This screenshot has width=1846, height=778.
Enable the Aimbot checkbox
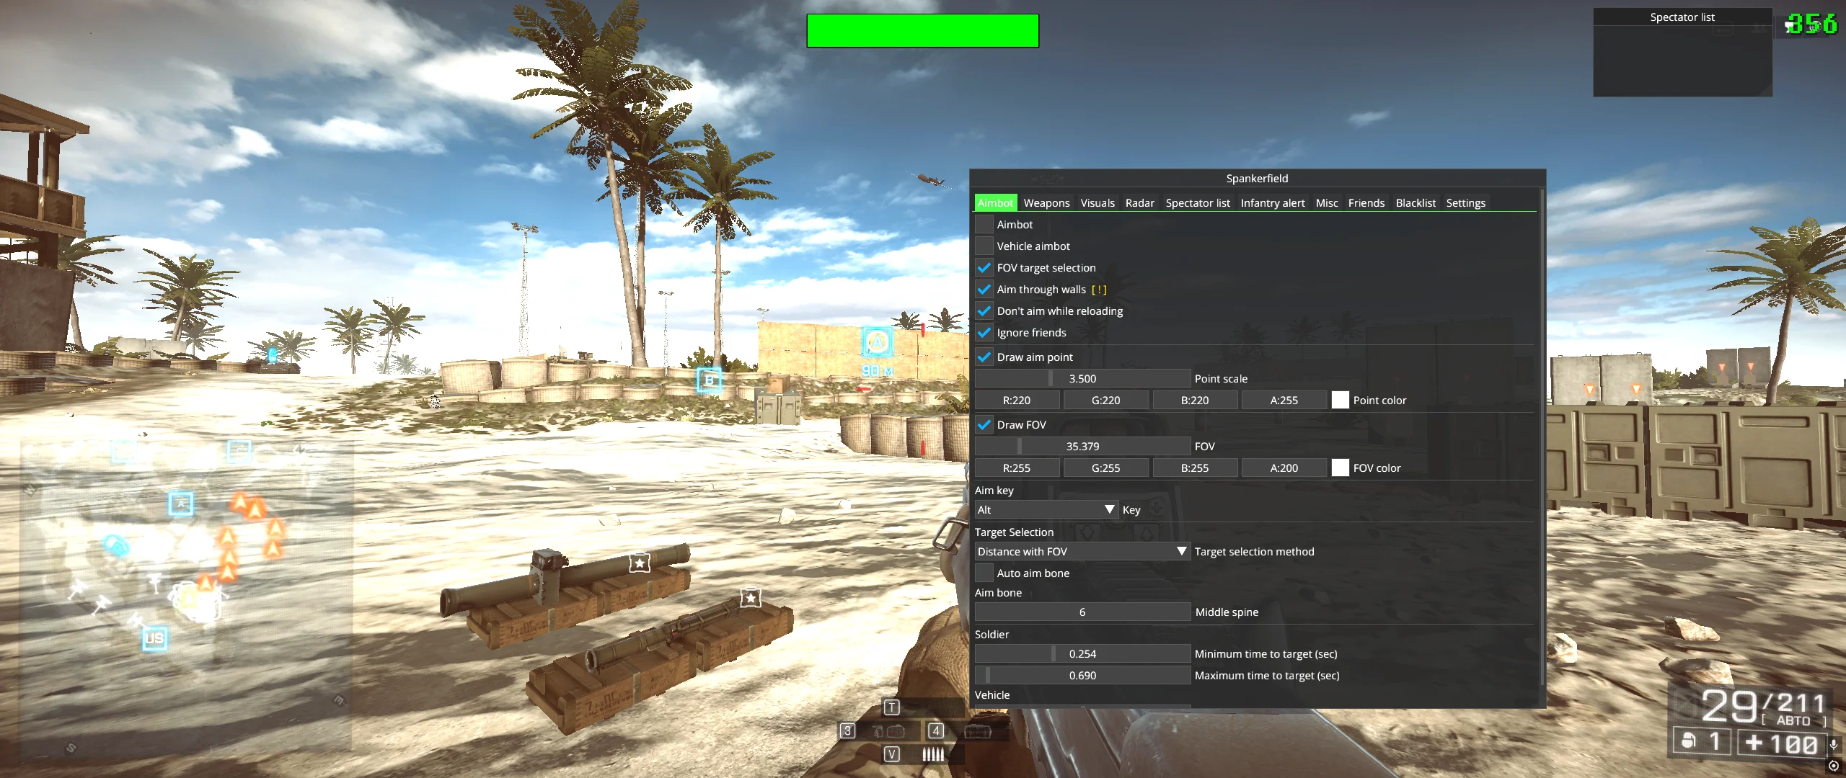pyautogui.click(x=984, y=224)
